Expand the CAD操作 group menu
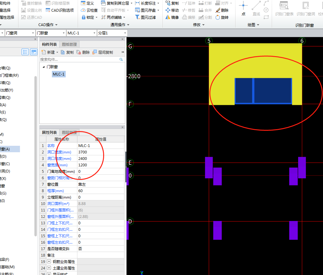This screenshot has width=323, height=275. point(48,25)
